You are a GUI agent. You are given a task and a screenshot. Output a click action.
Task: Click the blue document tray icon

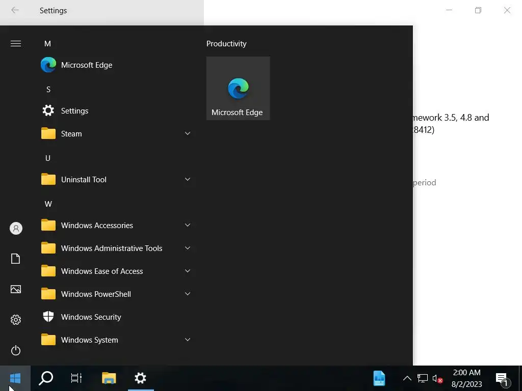379,378
